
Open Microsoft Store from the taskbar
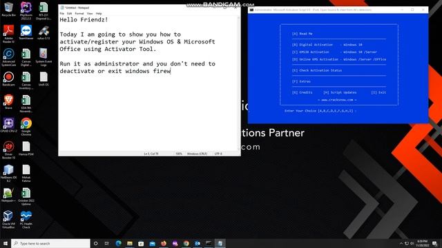point(141,243)
